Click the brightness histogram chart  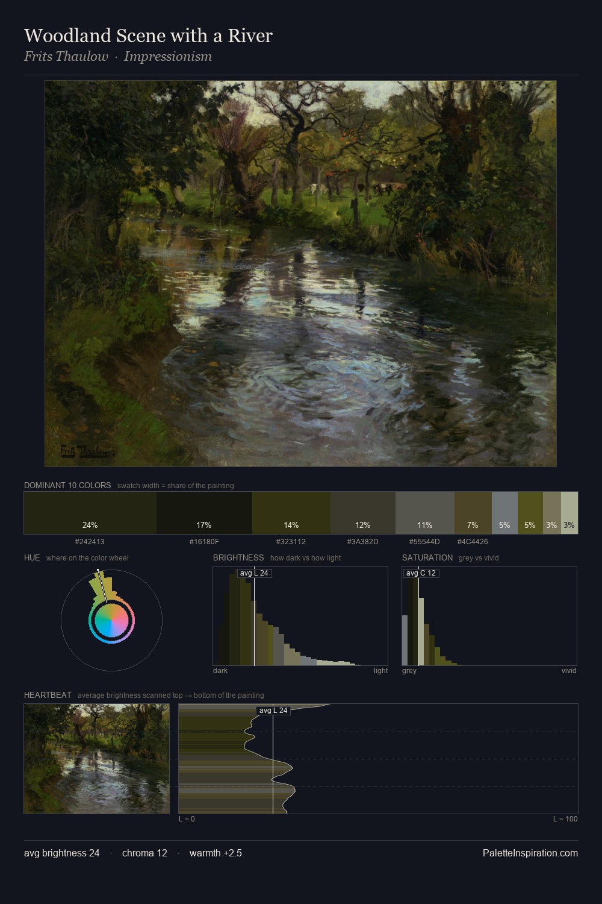(x=300, y=616)
